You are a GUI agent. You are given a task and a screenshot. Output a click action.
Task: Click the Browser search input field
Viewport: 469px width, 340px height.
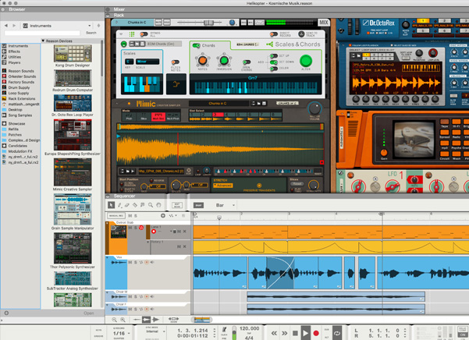pyautogui.click(x=42, y=33)
